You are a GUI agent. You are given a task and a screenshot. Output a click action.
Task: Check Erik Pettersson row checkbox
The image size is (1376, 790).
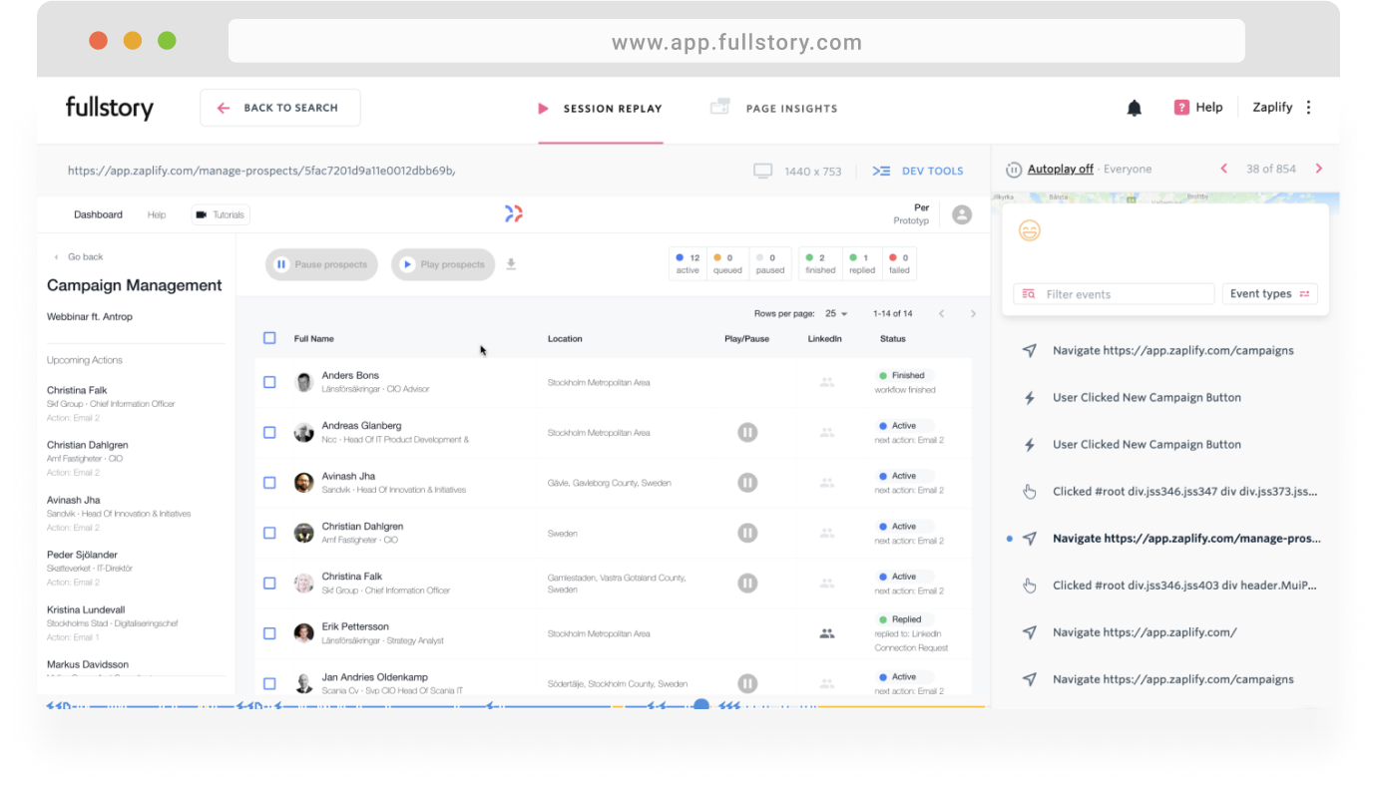(x=269, y=633)
